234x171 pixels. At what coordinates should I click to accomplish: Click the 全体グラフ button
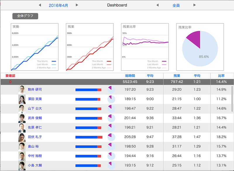coord(25,16)
